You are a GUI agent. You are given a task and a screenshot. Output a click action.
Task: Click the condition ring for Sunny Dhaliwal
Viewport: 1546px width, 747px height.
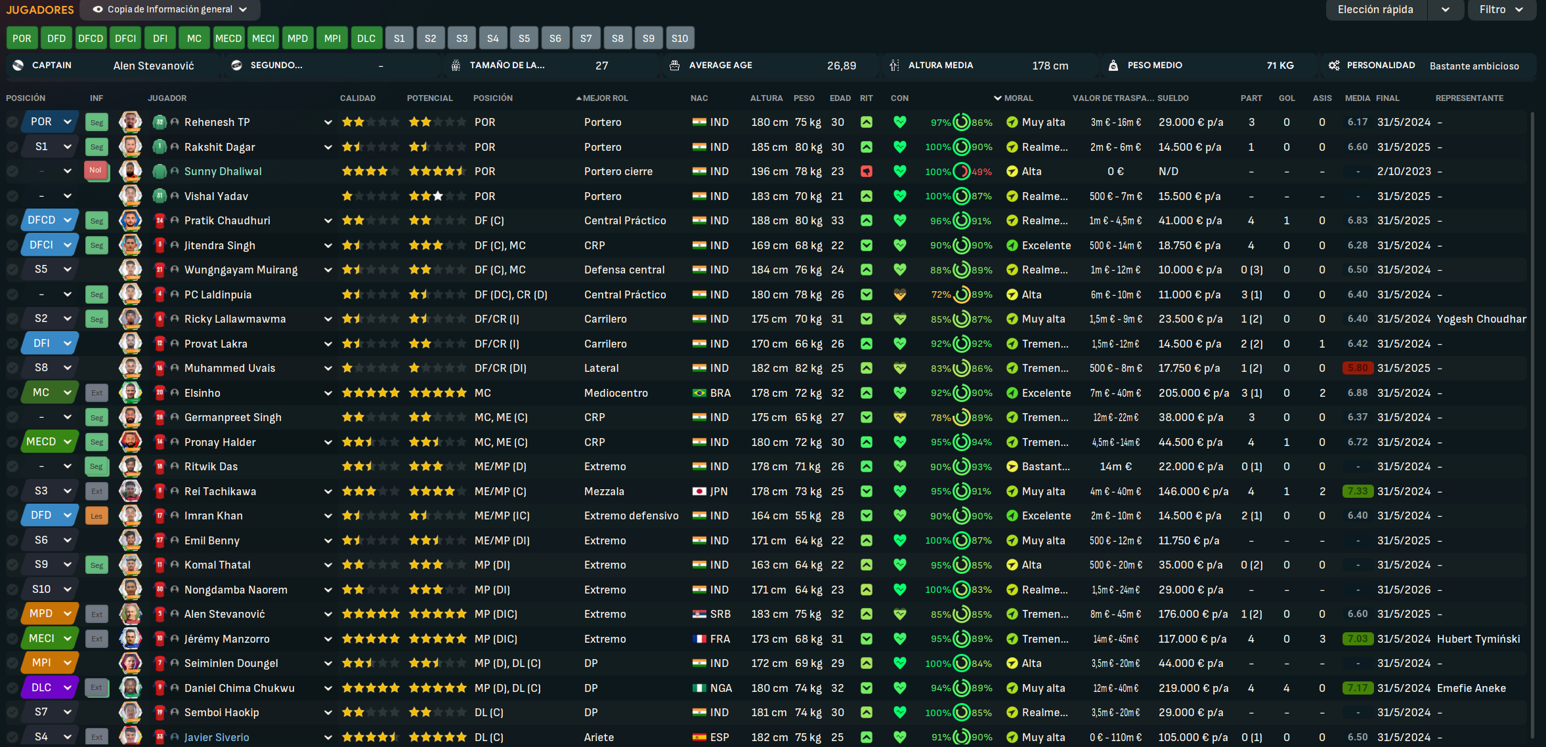tap(962, 172)
